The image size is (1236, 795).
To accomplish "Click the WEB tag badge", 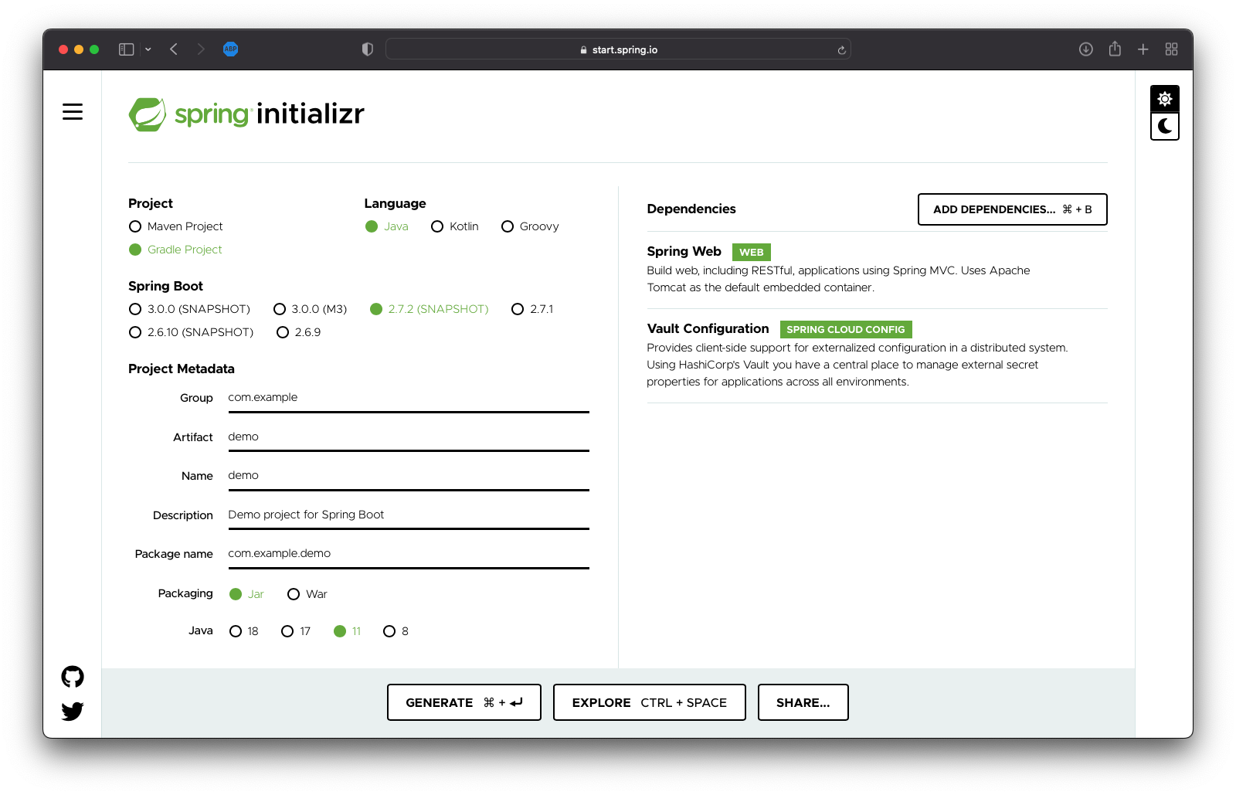I will point(752,252).
